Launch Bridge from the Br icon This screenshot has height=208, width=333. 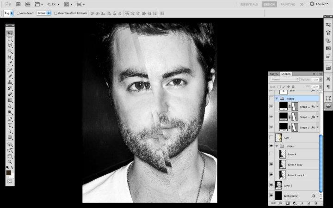18,4
